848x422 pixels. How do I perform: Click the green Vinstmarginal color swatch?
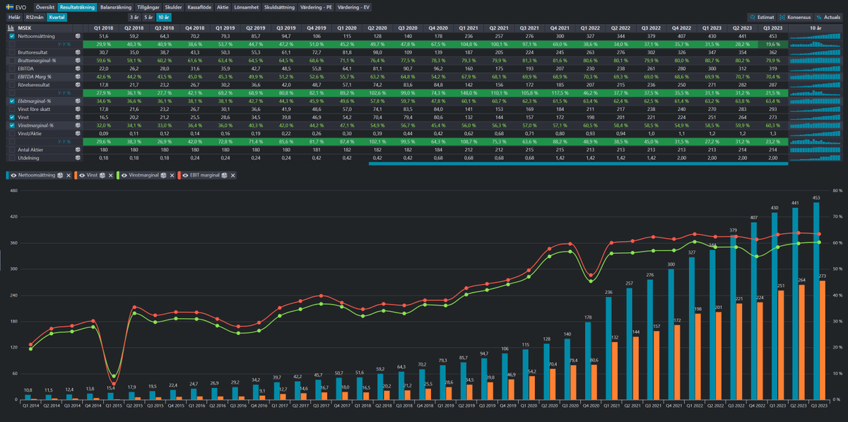click(x=118, y=175)
